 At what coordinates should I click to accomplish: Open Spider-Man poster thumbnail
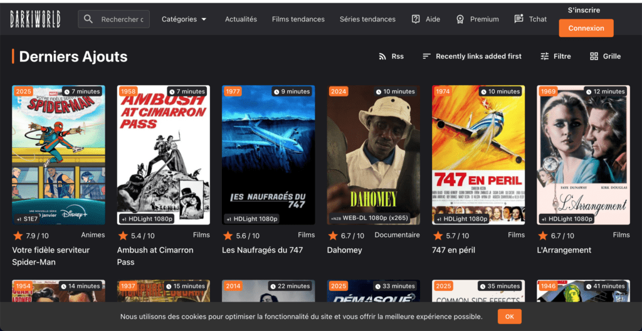(58, 155)
